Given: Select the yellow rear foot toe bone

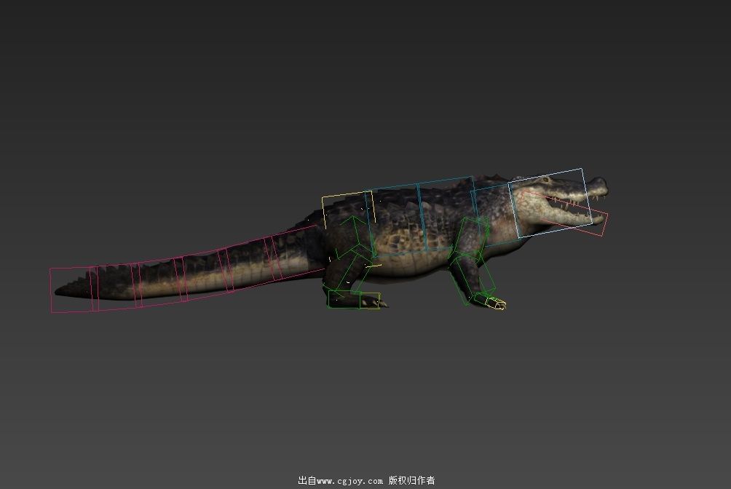Looking at the screenshot, I should point(370,301).
